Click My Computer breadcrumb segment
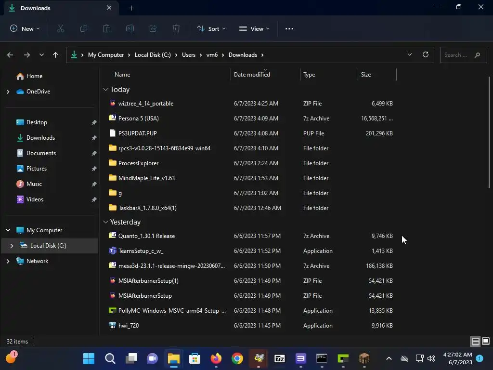 pyautogui.click(x=106, y=55)
